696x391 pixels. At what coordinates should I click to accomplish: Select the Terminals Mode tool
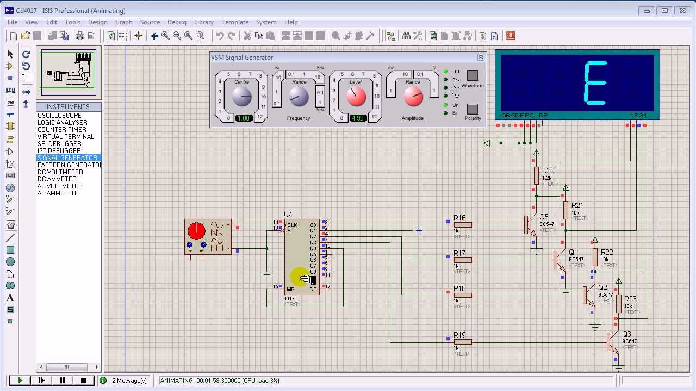point(10,140)
